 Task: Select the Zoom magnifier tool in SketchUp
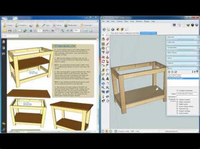pos(103,87)
